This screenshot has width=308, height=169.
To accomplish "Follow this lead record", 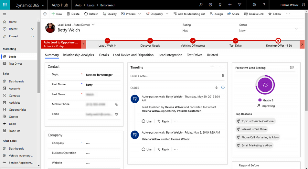I will click(x=275, y=14).
